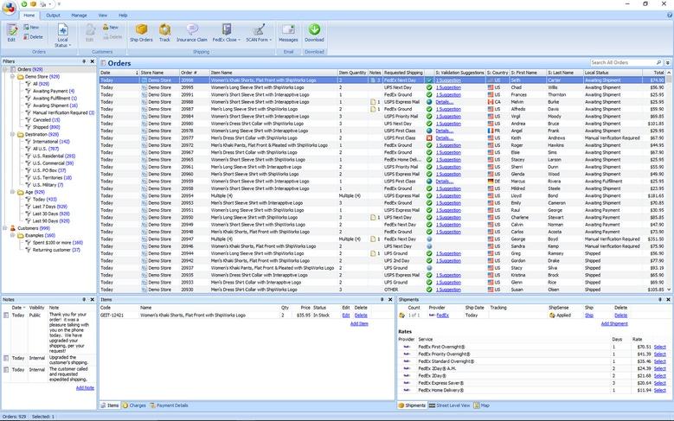Click the Add Item link
Screen dimensions: 674x421
[x=359, y=324]
